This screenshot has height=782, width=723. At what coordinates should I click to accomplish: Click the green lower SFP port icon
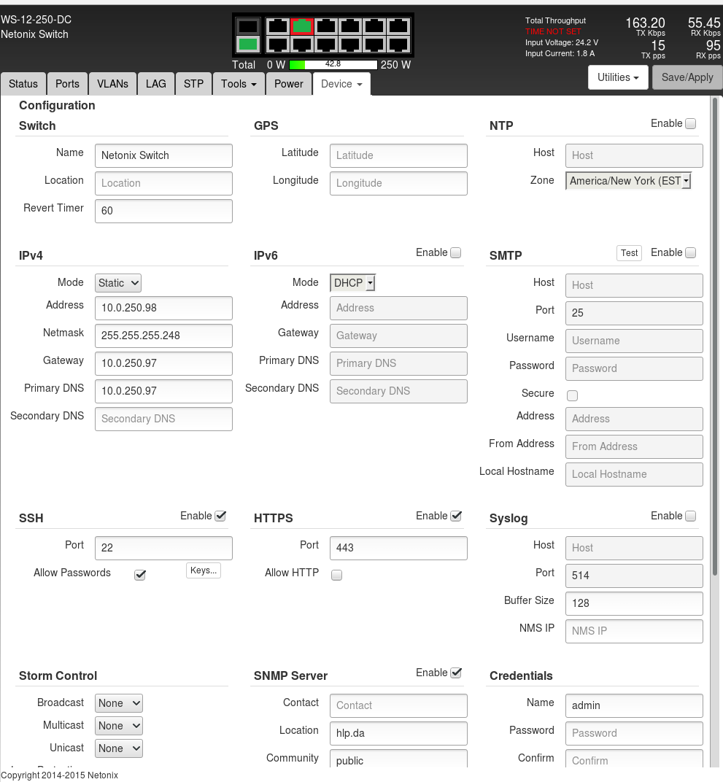(248, 44)
